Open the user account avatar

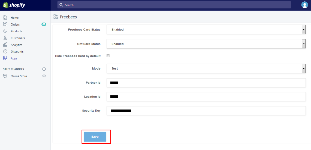click(304, 5)
